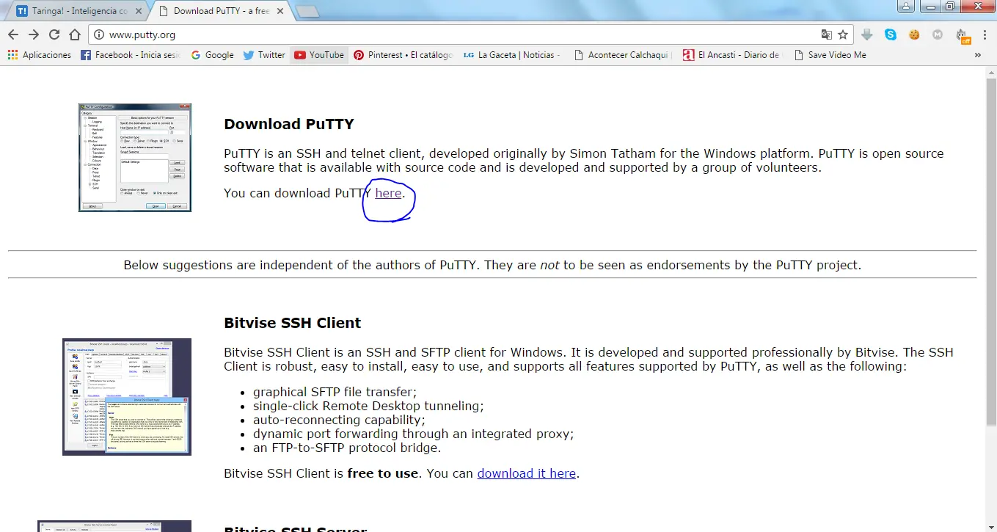
Task: Close the Download PuTTY tab
Action: (279, 11)
